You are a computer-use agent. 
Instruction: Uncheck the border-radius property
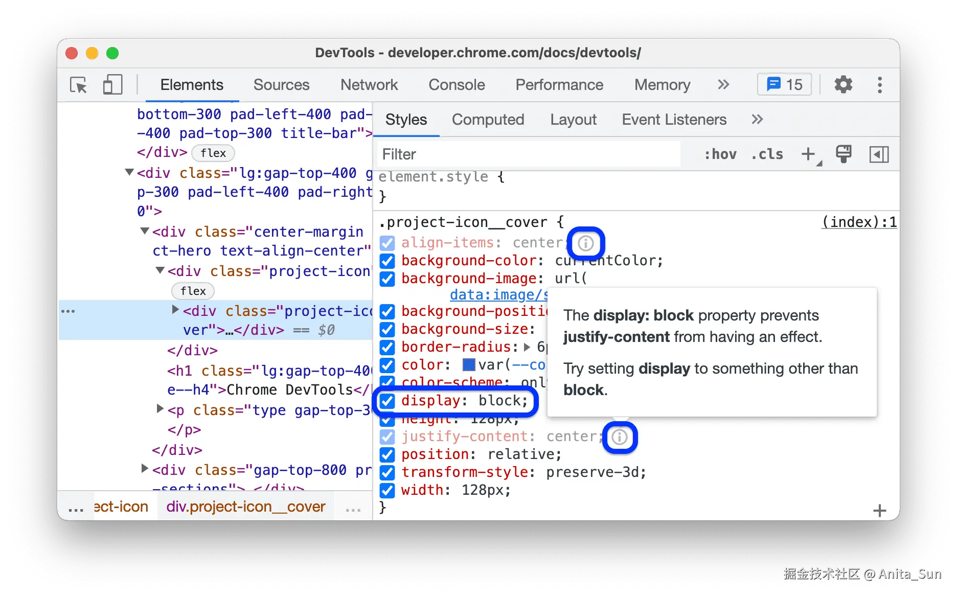388,347
